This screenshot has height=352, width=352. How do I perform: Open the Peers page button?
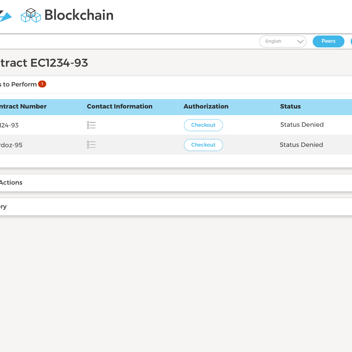pyautogui.click(x=328, y=41)
